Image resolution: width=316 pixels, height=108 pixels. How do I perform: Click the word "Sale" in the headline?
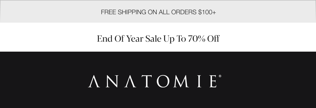[153, 39]
